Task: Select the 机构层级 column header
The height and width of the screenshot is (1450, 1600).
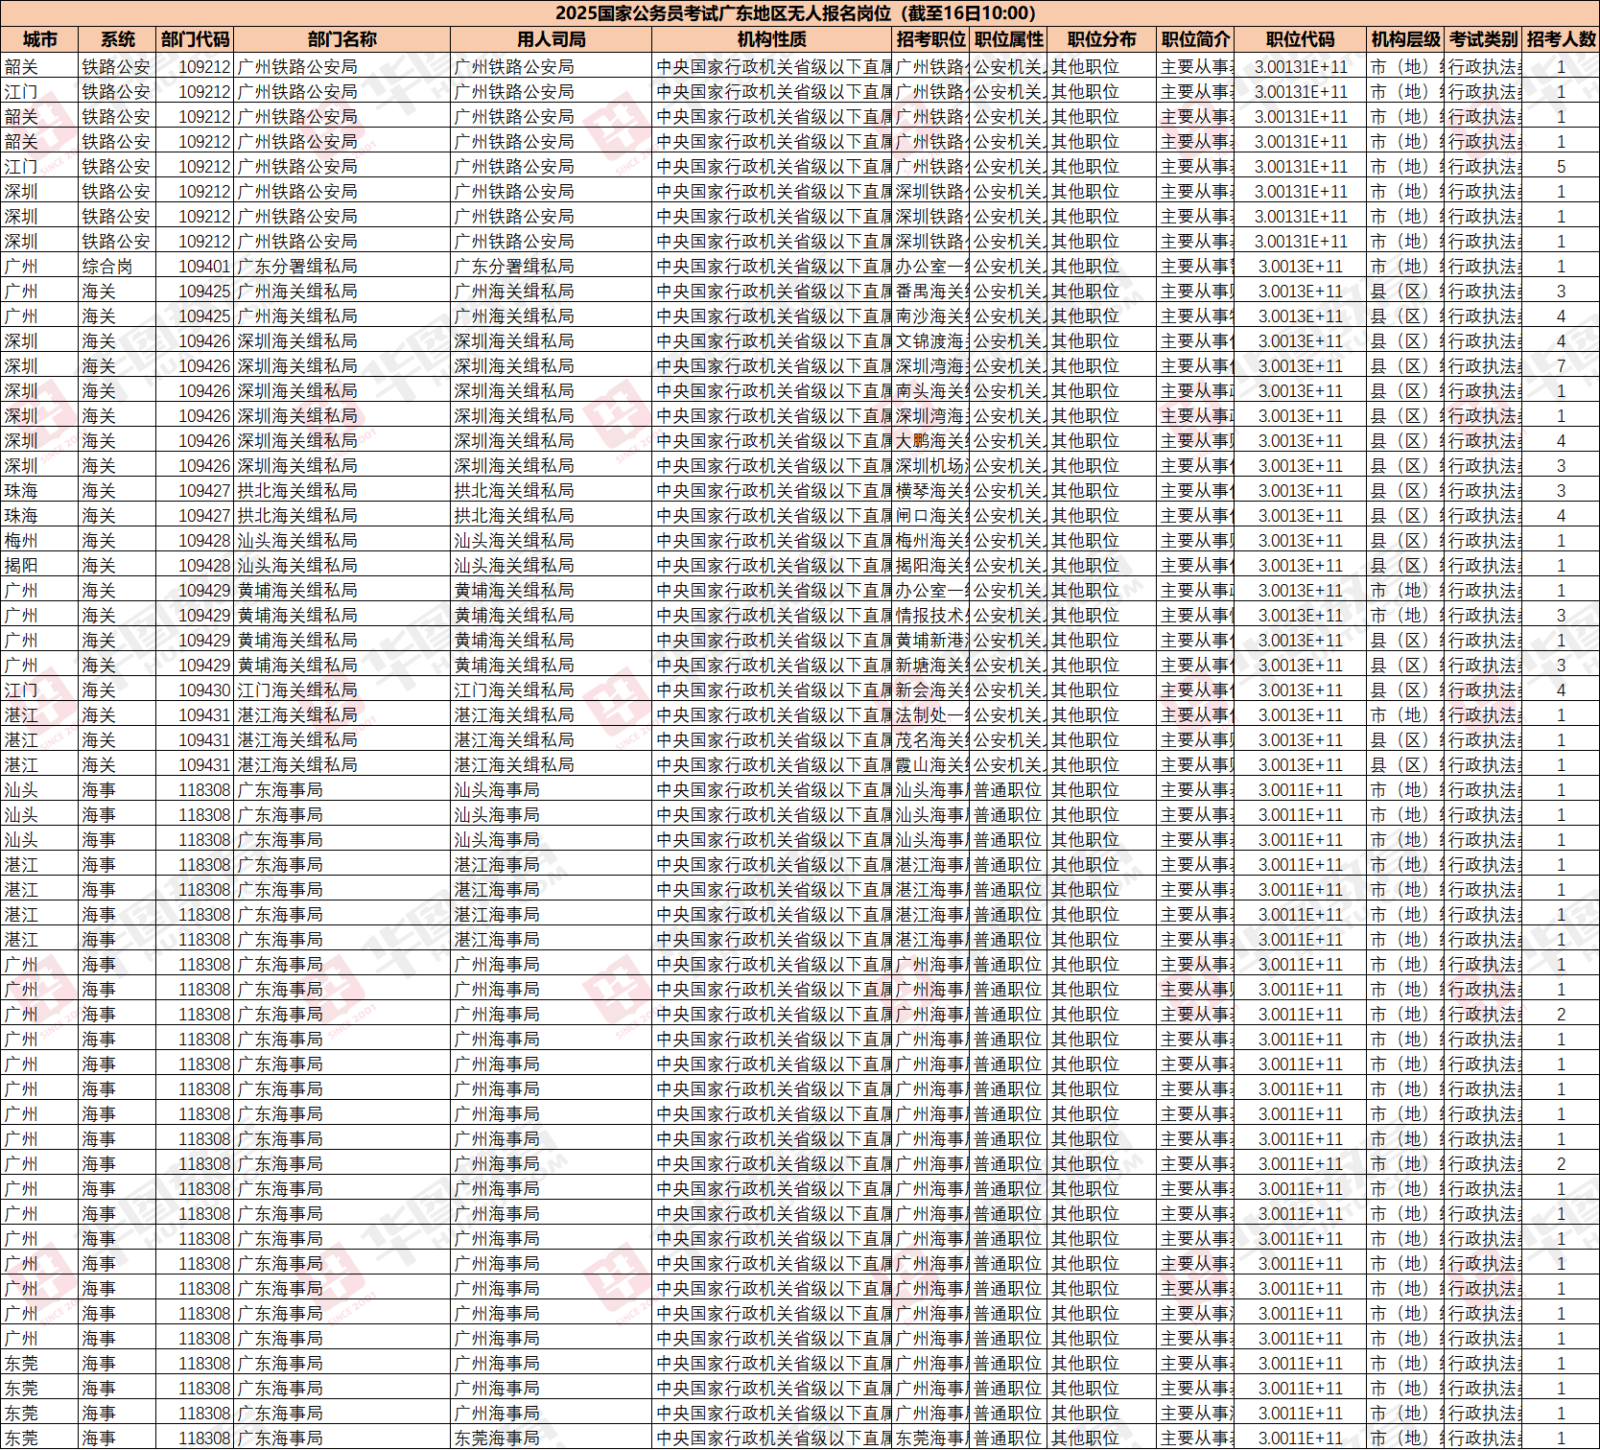Action: tap(1405, 39)
